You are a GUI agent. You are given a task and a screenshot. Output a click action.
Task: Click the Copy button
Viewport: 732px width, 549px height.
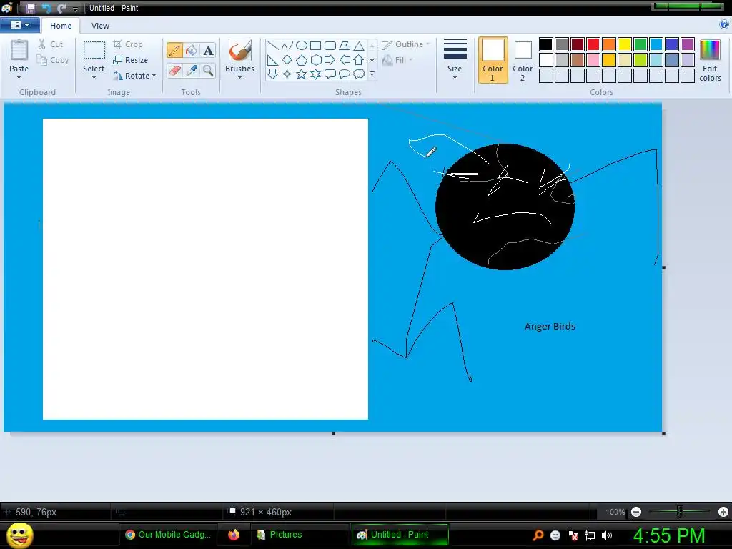pyautogui.click(x=53, y=60)
